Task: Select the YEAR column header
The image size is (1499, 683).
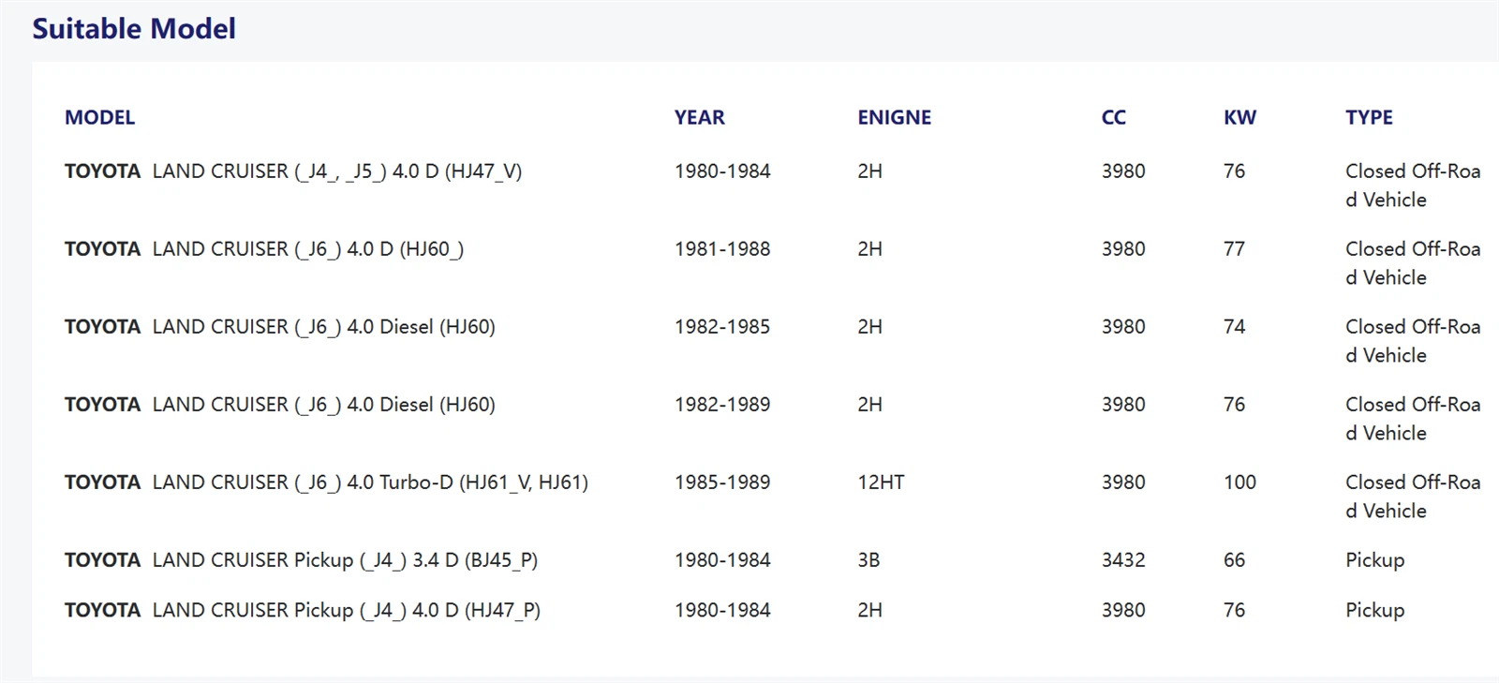Action: 699,117
